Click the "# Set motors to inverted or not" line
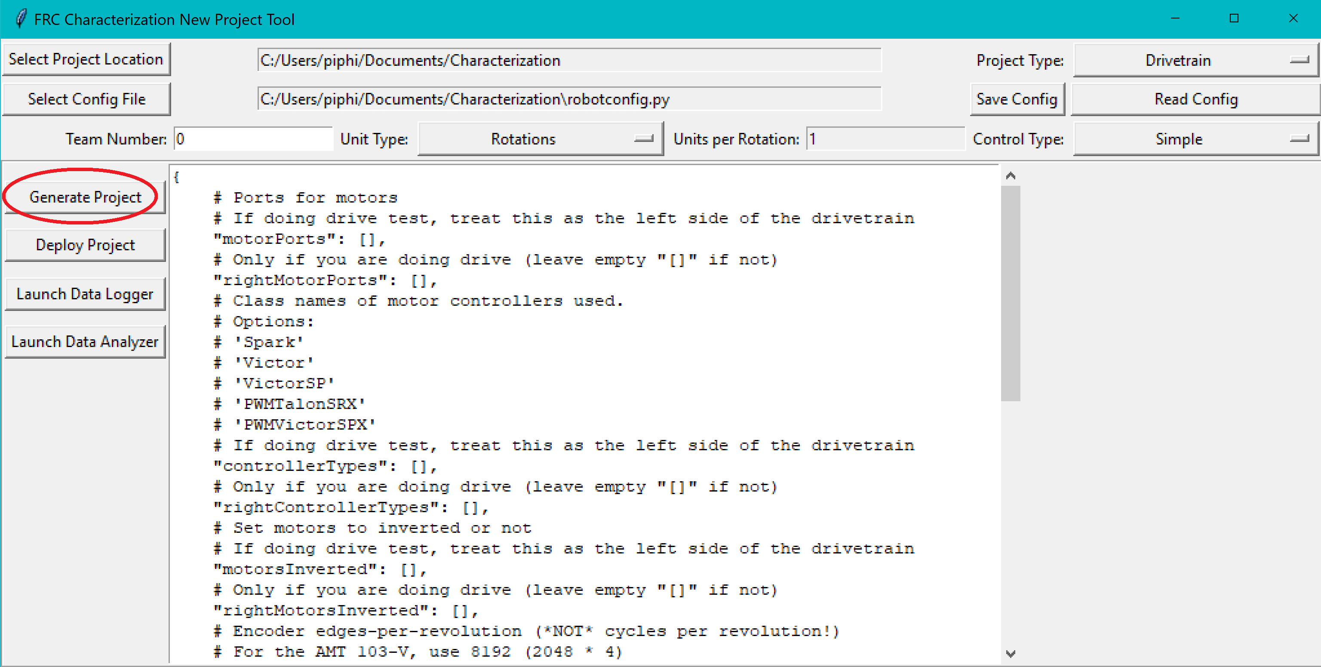1321x667 pixels. (372, 528)
